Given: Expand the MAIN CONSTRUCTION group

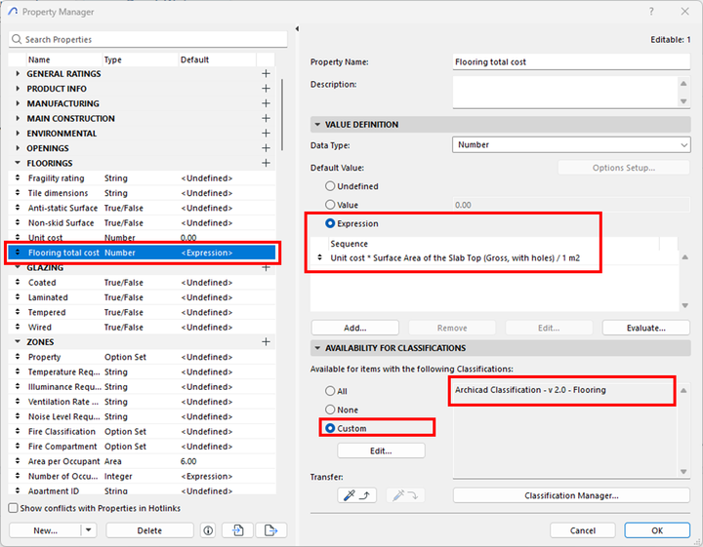Looking at the screenshot, I should tap(18, 118).
